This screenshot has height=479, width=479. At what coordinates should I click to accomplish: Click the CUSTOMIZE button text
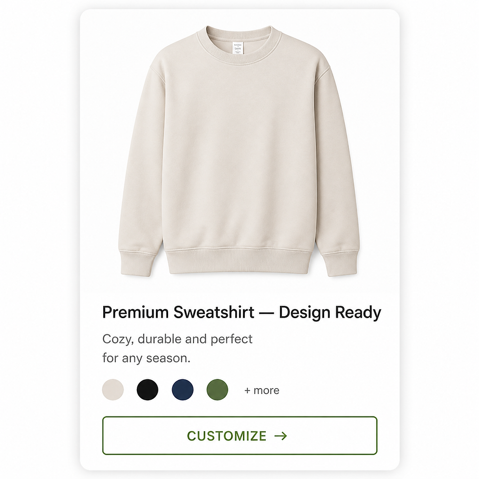(226, 436)
